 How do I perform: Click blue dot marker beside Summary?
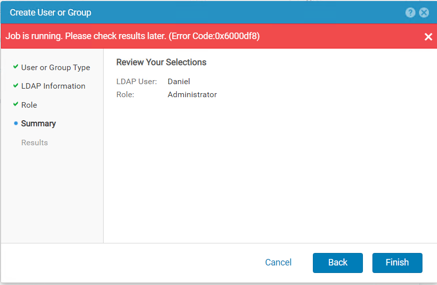pos(16,123)
